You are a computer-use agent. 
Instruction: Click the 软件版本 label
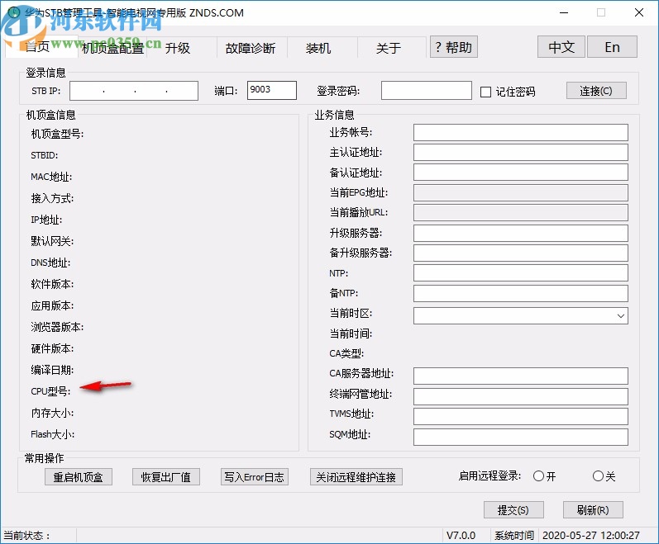point(52,284)
